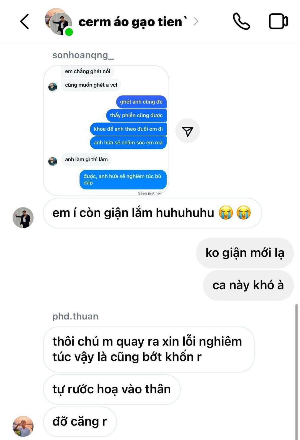Tap the green online status dot
This screenshot has width=300, height=440.
69,32
